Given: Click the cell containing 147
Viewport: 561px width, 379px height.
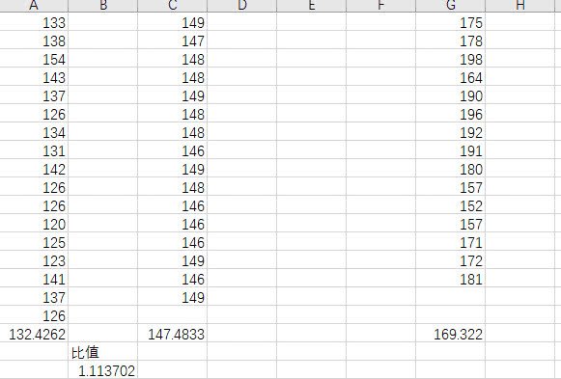Looking at the screenshot, I should pyautogui.click(x=173, y=40).
